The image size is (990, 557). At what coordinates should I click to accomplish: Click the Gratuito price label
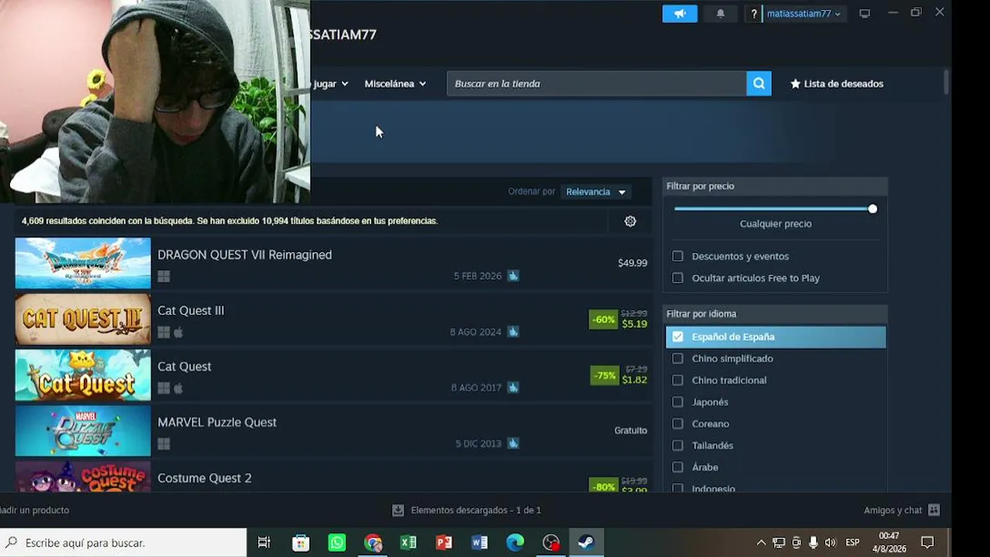tap(631, 430)
